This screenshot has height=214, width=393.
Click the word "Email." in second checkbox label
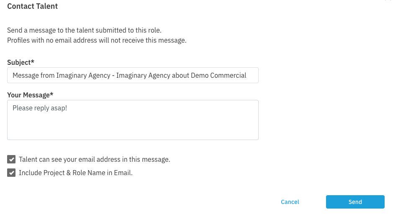[123, 173]
